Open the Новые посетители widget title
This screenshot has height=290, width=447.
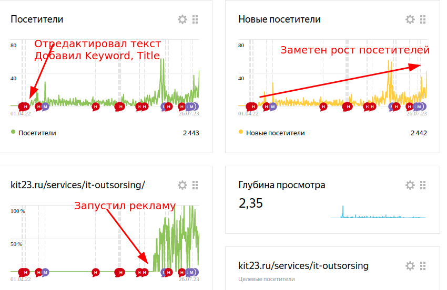pyautogui.click(x=279, y=19)
